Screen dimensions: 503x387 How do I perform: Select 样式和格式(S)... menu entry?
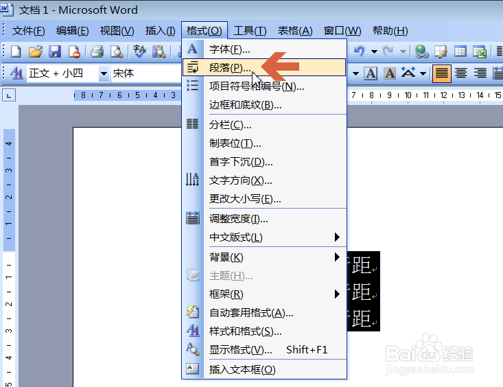(264, 331)
